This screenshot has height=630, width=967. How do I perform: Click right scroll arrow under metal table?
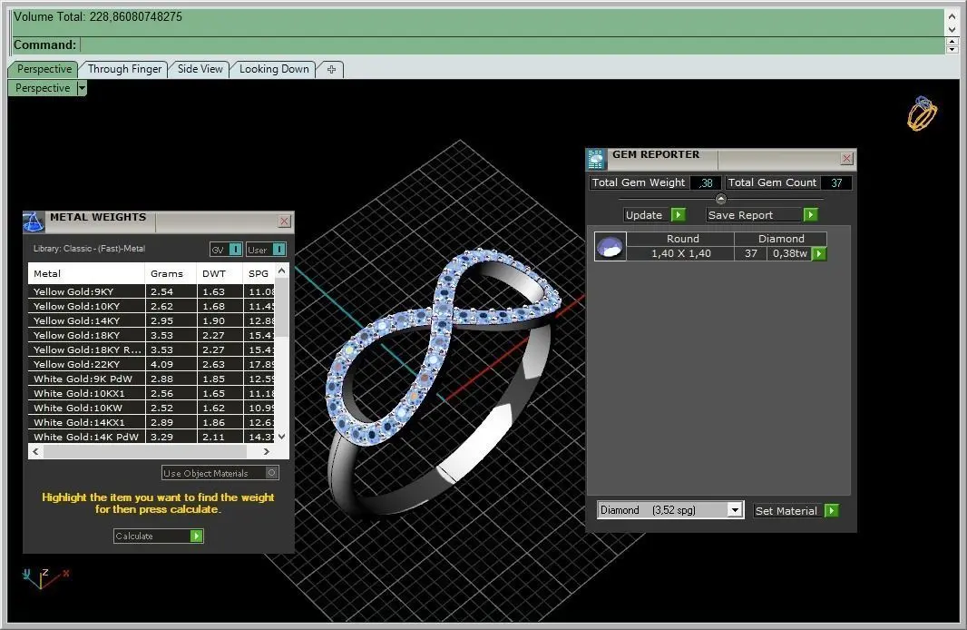pyautogui.click(x=266, y=452)
